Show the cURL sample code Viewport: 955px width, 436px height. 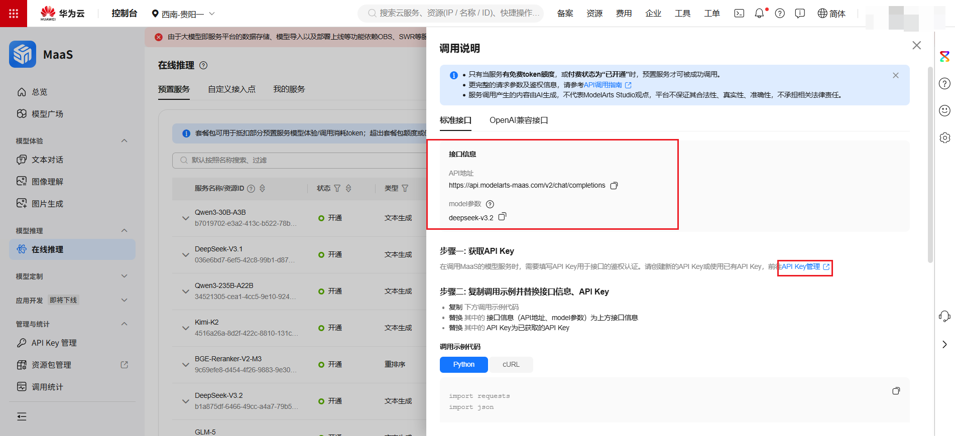coord(511,365)
